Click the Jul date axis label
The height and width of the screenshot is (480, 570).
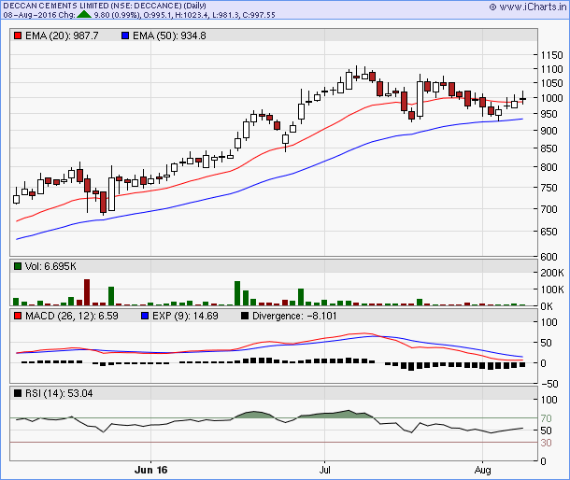[324, 470]
